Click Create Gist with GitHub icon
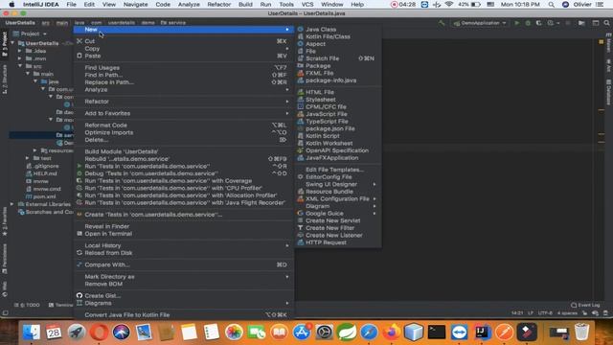Image resolution: width=613 pixels, height=345 pixels. pos(184,296)
